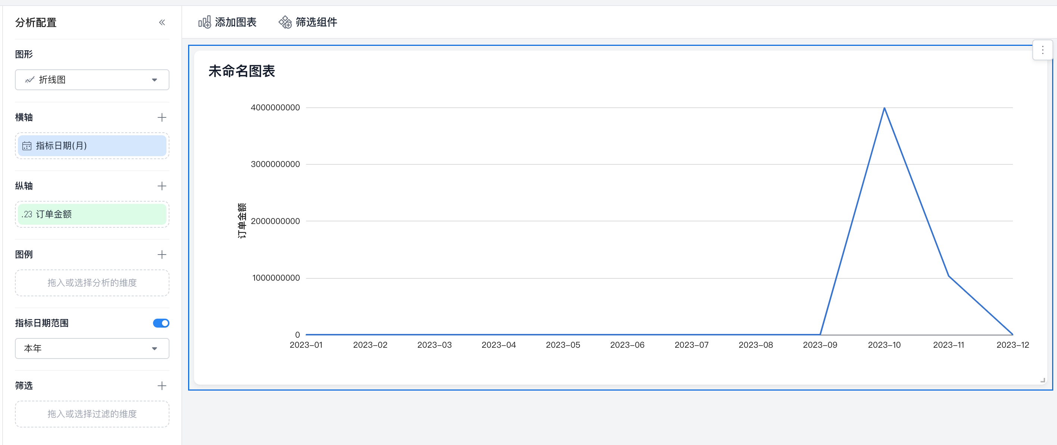Screen dimensions: 1057x445
Task: Click the chart resize handle corner
Action: 1042,380
